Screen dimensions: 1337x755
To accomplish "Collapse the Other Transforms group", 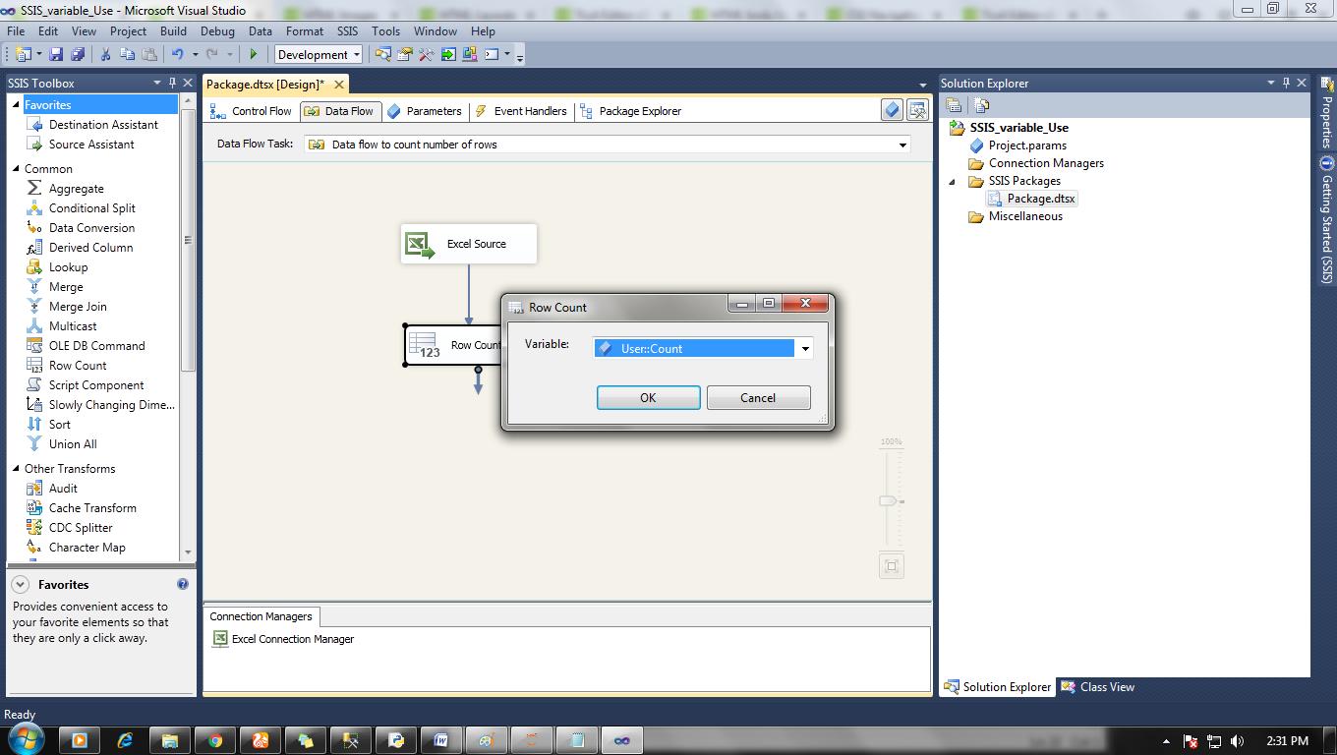I will tap(16, 468).
